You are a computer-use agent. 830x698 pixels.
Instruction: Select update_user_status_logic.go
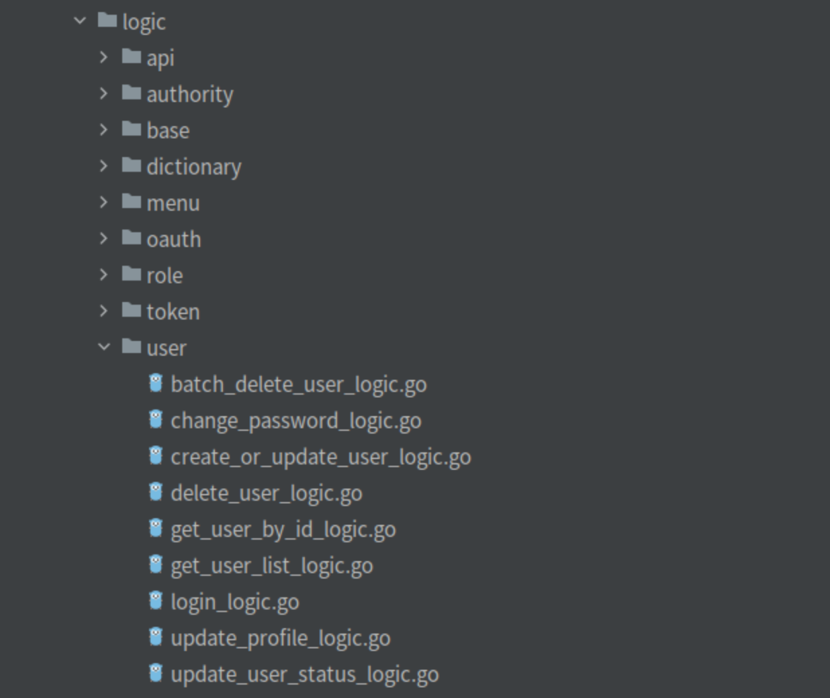[x=304, y=675]
